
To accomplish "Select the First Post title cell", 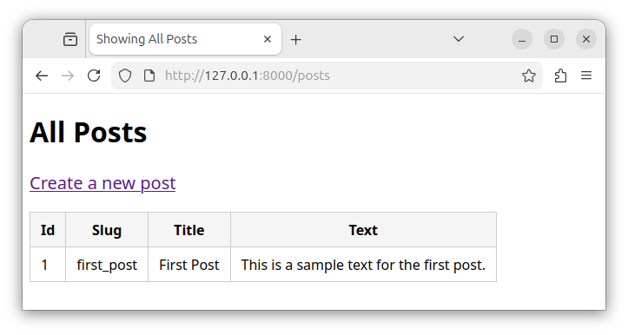I will 189,265.
